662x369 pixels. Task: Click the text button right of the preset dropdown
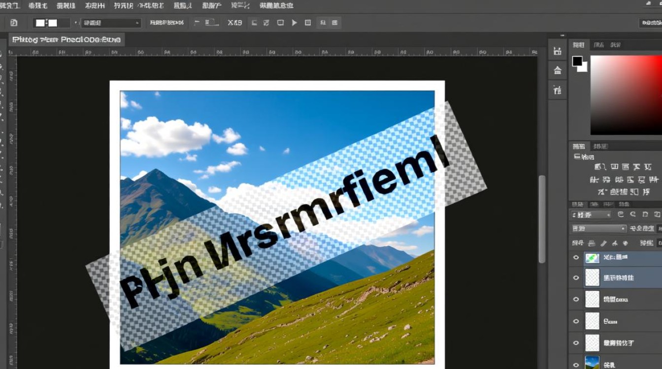(166, 23)
